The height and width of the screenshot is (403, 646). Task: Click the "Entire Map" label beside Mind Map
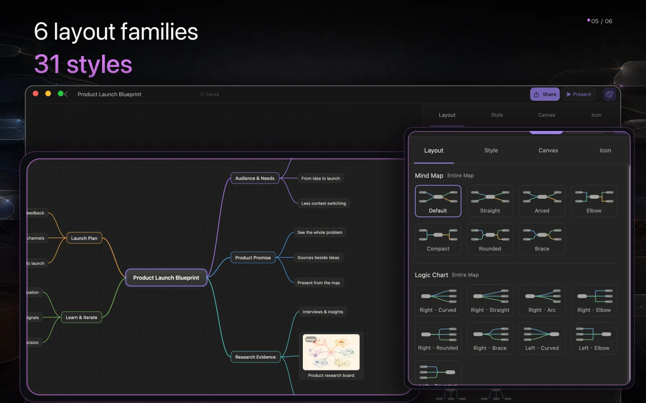(x=461, y=176)
